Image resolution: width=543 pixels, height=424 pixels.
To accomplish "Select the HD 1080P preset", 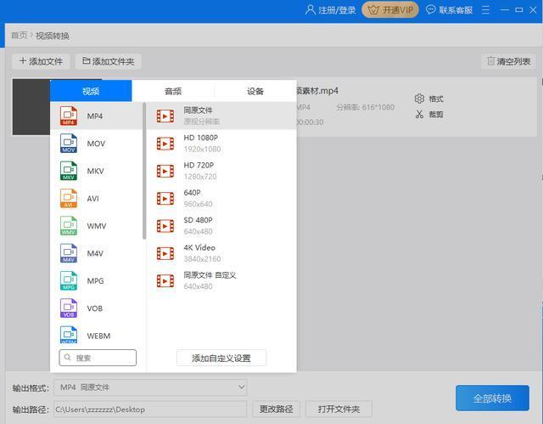I will point(221,144).
